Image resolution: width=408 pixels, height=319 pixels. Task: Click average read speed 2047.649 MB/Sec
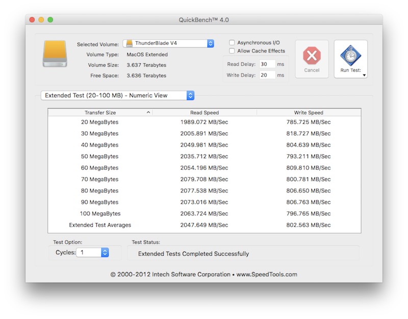pos(205,225)
